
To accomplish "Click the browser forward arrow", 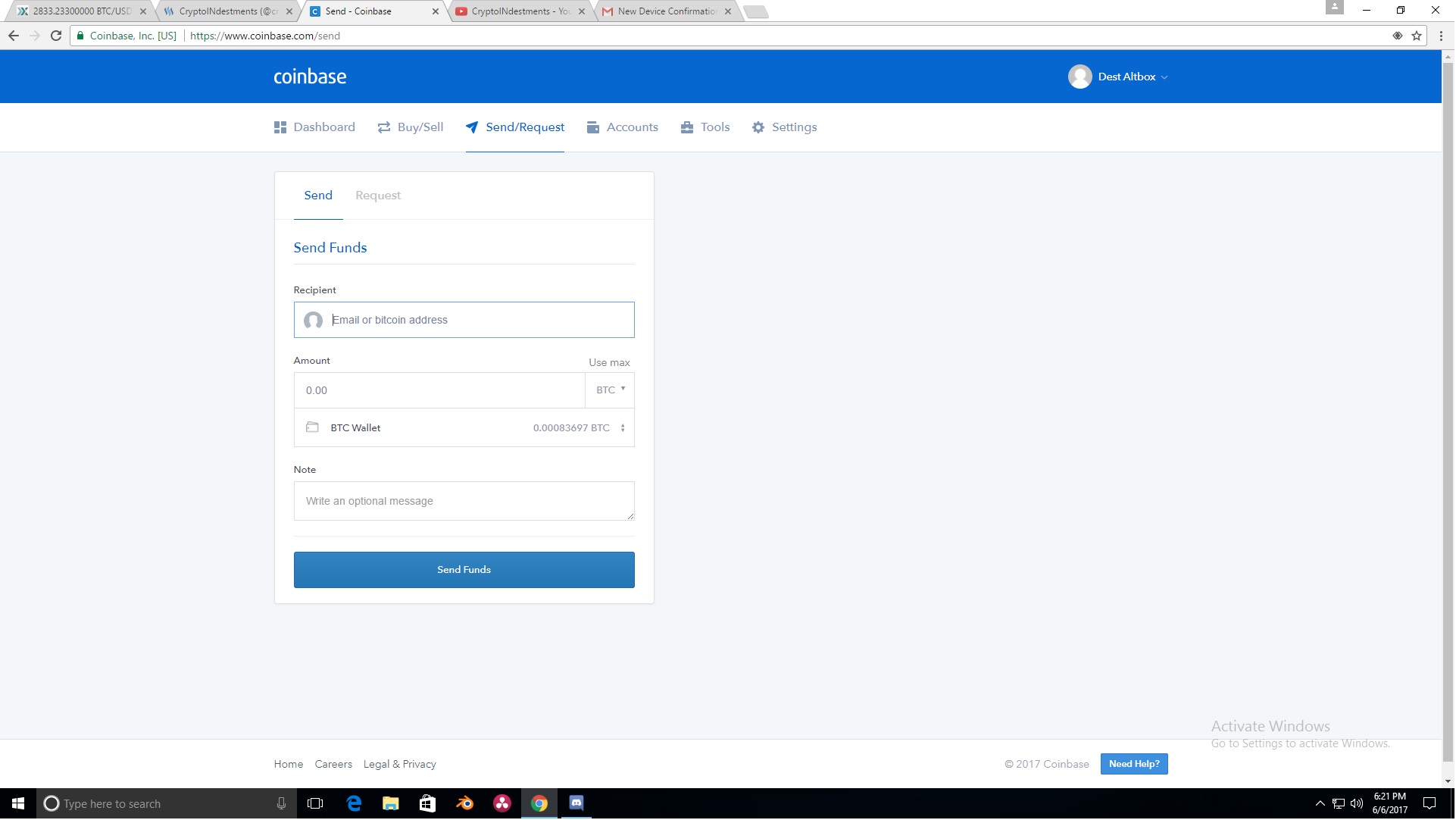I will [x=35, y=36].
